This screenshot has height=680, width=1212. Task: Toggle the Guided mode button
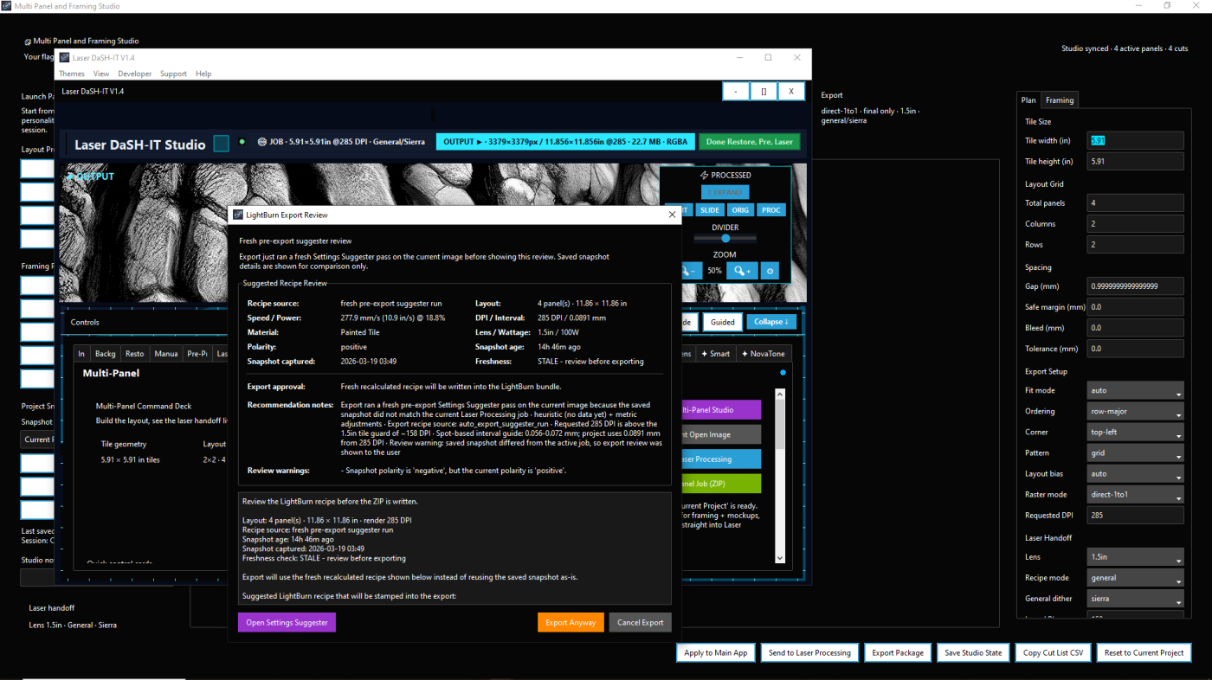click(722, 322)
